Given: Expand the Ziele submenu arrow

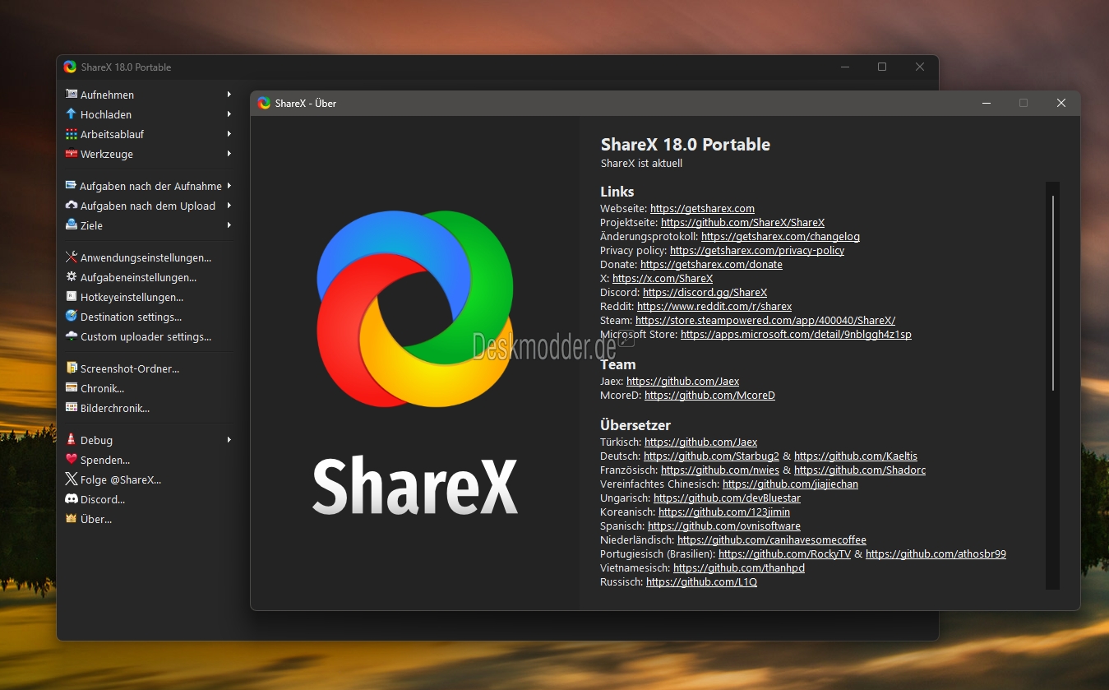Looking at the screenshot, I should pos(229,225).
